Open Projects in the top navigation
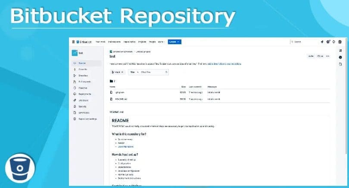This screenshot has height=188, width=349. coord(142,42)
